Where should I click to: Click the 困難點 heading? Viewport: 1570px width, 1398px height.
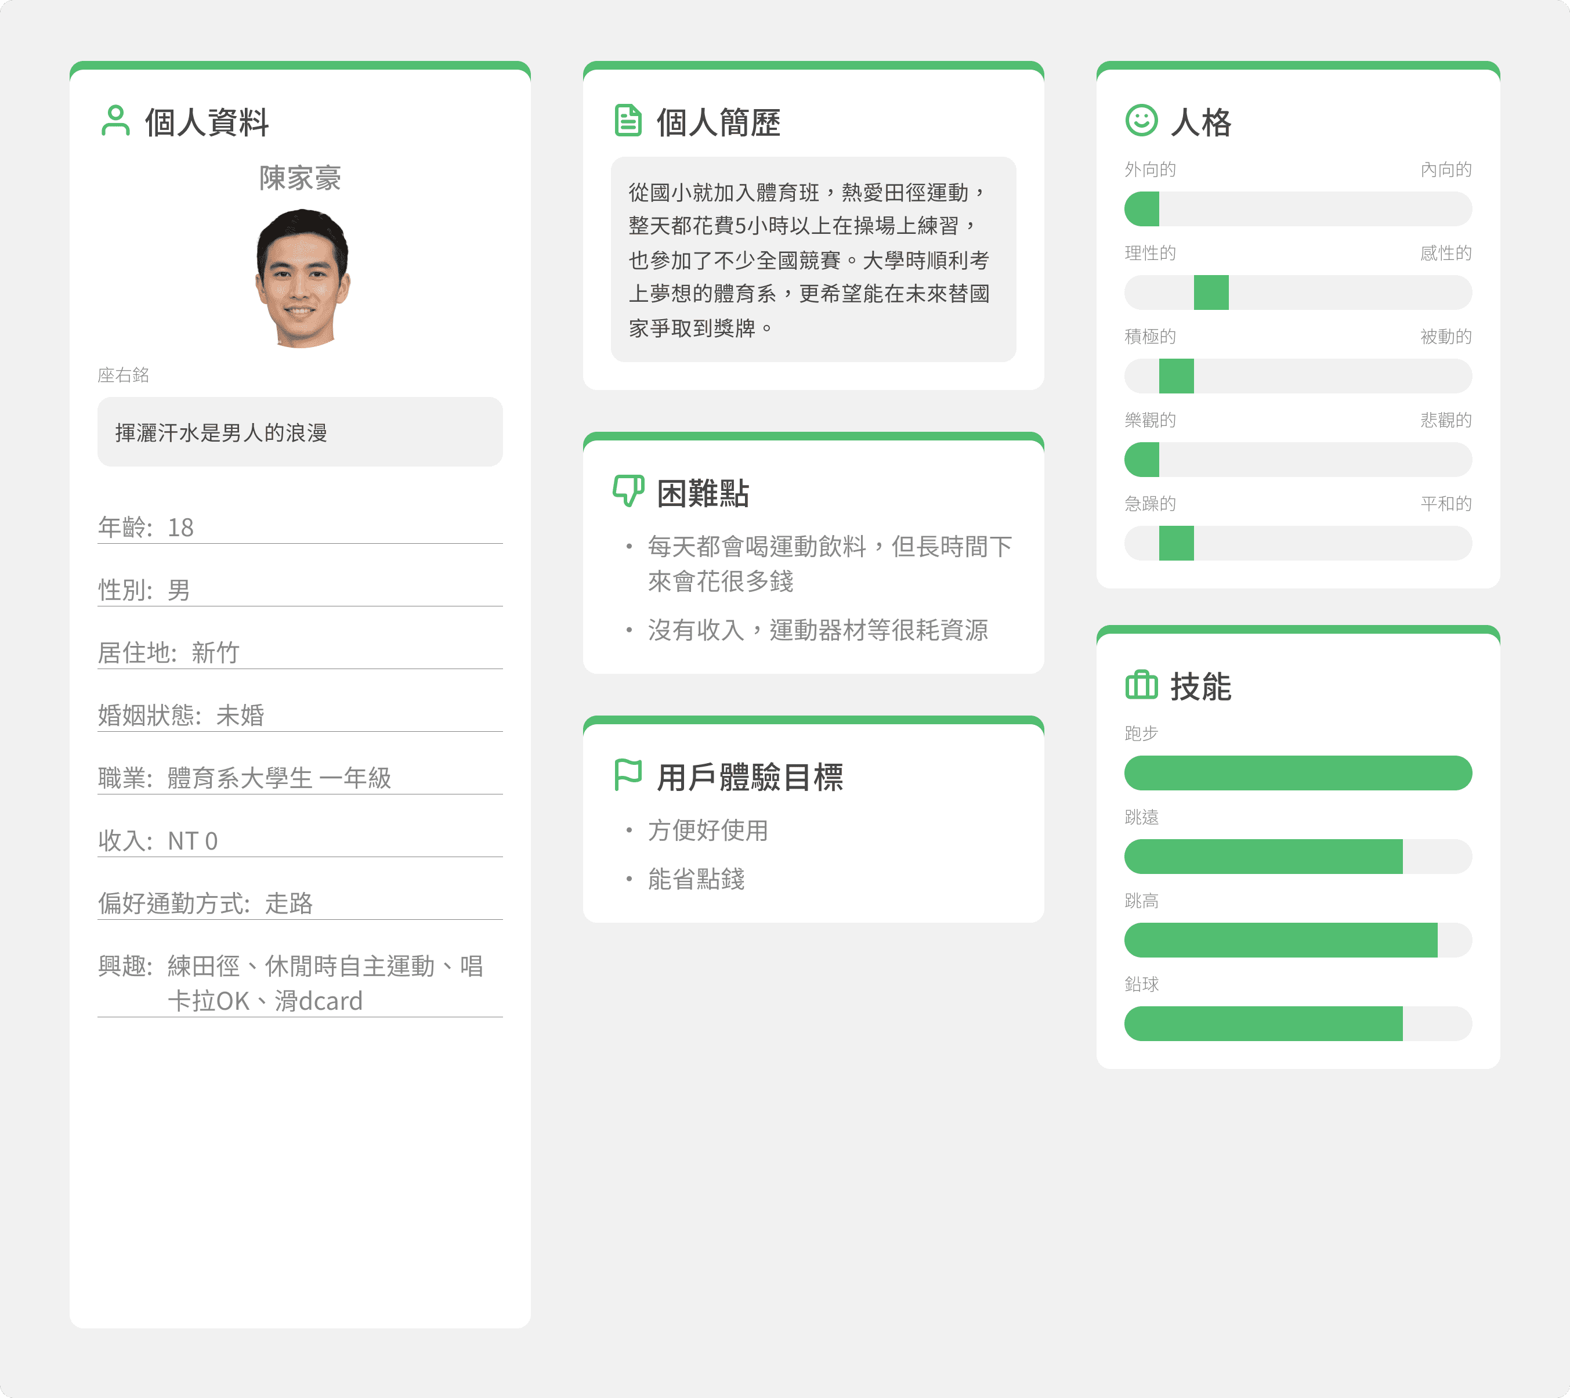(703, 493)
